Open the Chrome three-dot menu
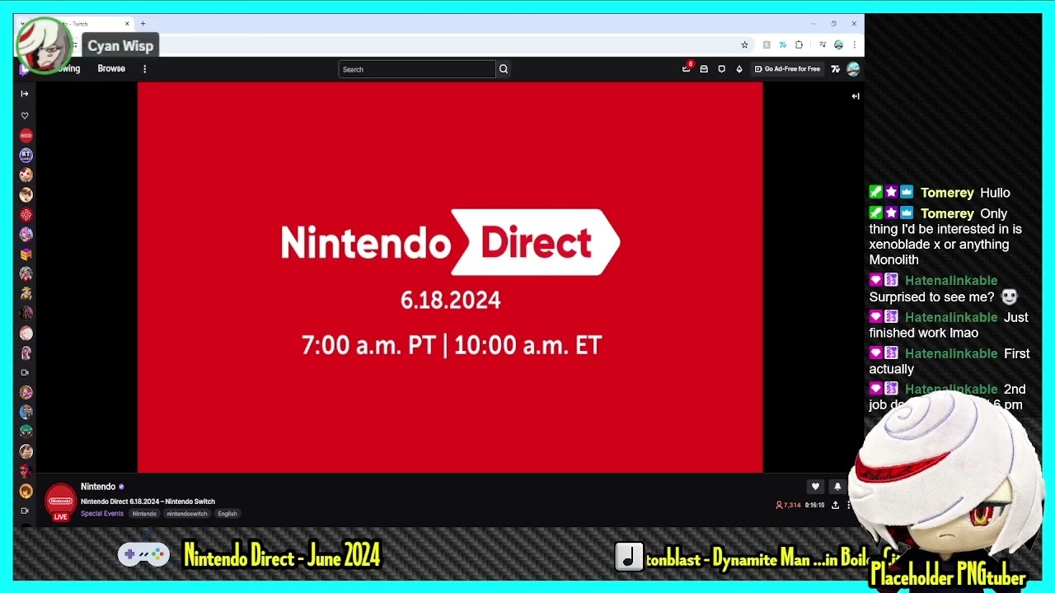The height and width of the screenshot is (593, 1055). 854,45
